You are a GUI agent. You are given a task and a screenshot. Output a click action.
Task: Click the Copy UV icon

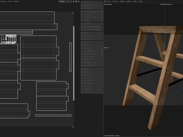click(82, 69)
